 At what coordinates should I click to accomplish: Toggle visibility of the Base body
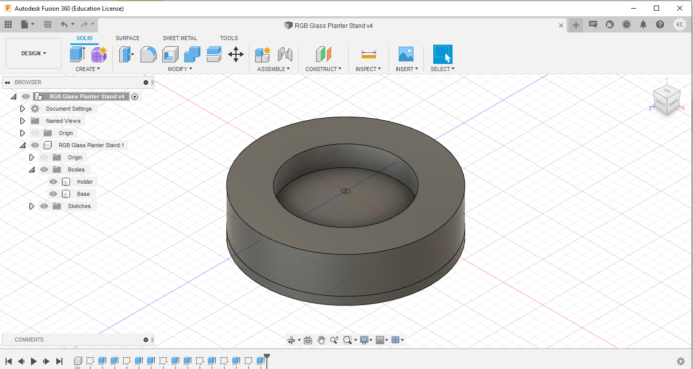(53, 194)
